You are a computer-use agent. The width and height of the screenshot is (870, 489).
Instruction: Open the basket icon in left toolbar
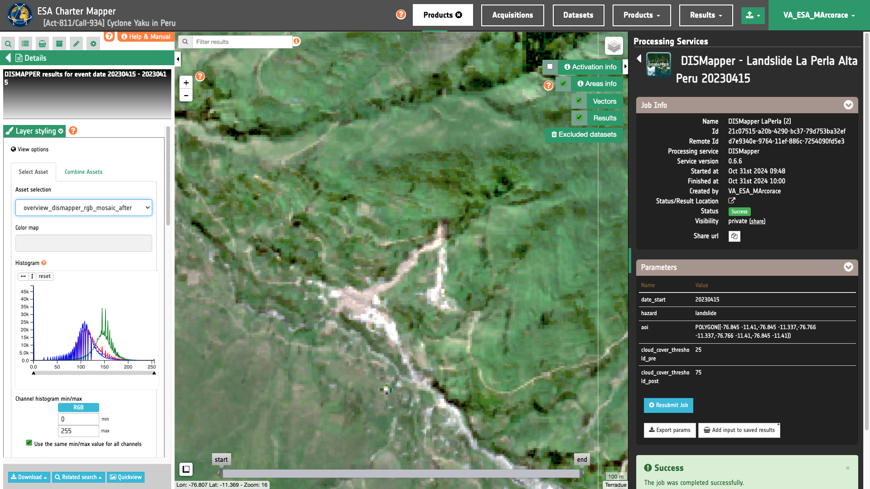point(42,44)
